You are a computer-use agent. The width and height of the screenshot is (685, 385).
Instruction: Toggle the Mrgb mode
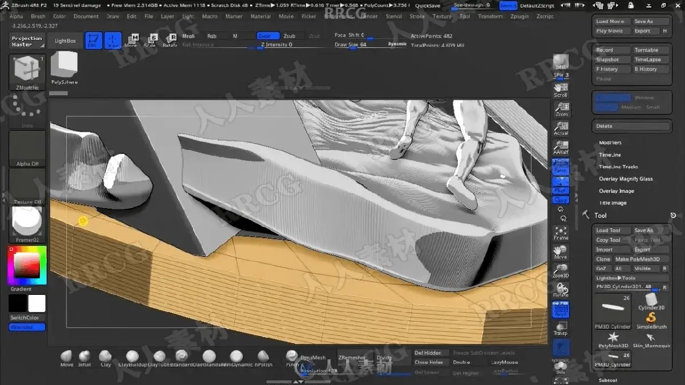pyautogui.click(x=189, y=36)
